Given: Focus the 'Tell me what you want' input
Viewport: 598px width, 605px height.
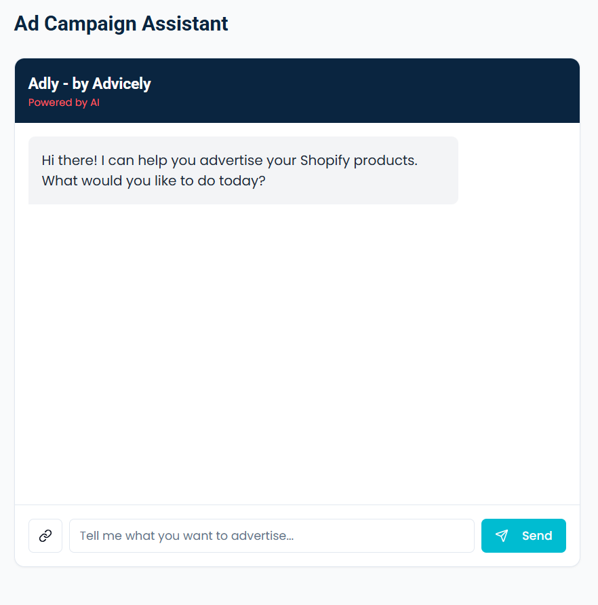Looking at the screenshot, I should coord(271,536).
